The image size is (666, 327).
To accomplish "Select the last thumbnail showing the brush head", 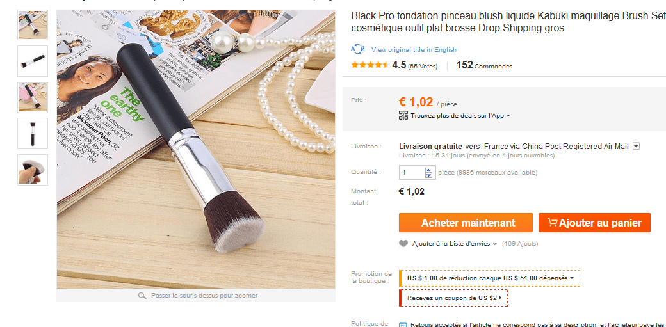I will point(33,169).
